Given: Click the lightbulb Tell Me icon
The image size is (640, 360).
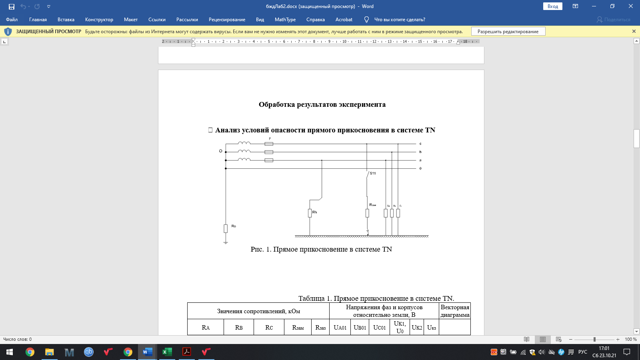Looking at the screenshot, I should [x=366, y=20].
